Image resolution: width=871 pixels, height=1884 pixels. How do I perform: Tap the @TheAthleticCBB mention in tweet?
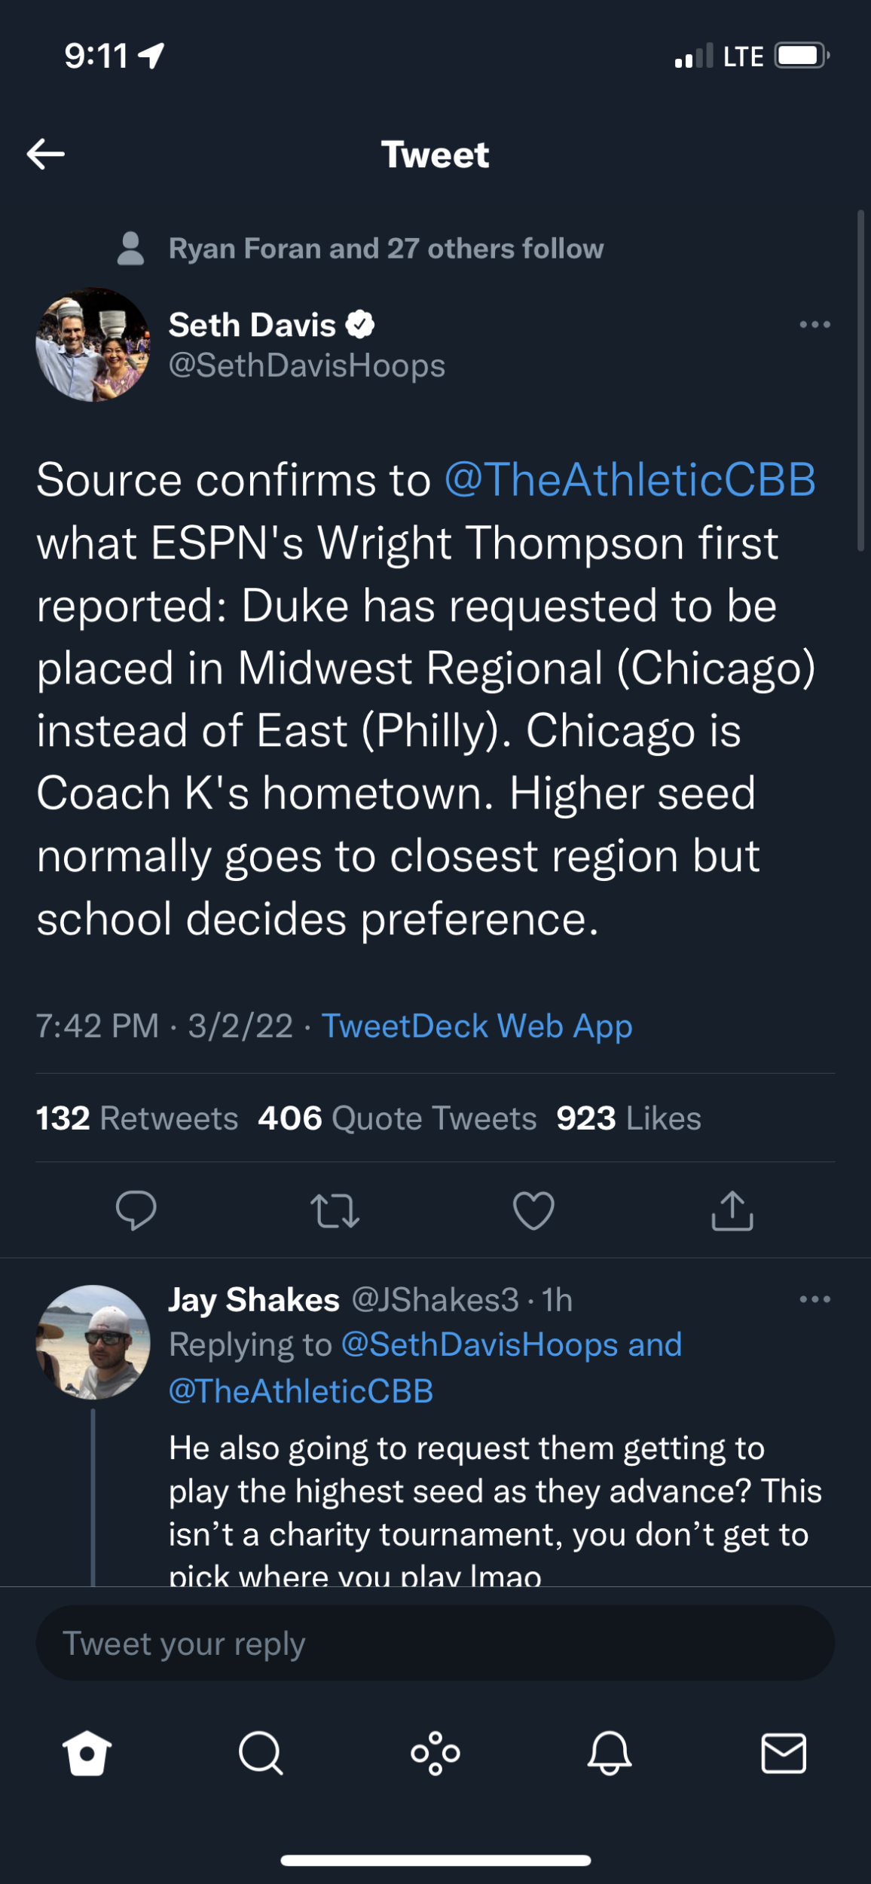[630, 479]
